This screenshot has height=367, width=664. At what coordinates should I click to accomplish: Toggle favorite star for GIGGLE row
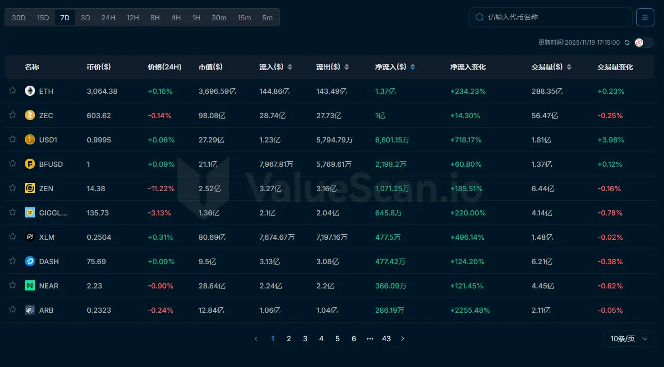(13, 212)
